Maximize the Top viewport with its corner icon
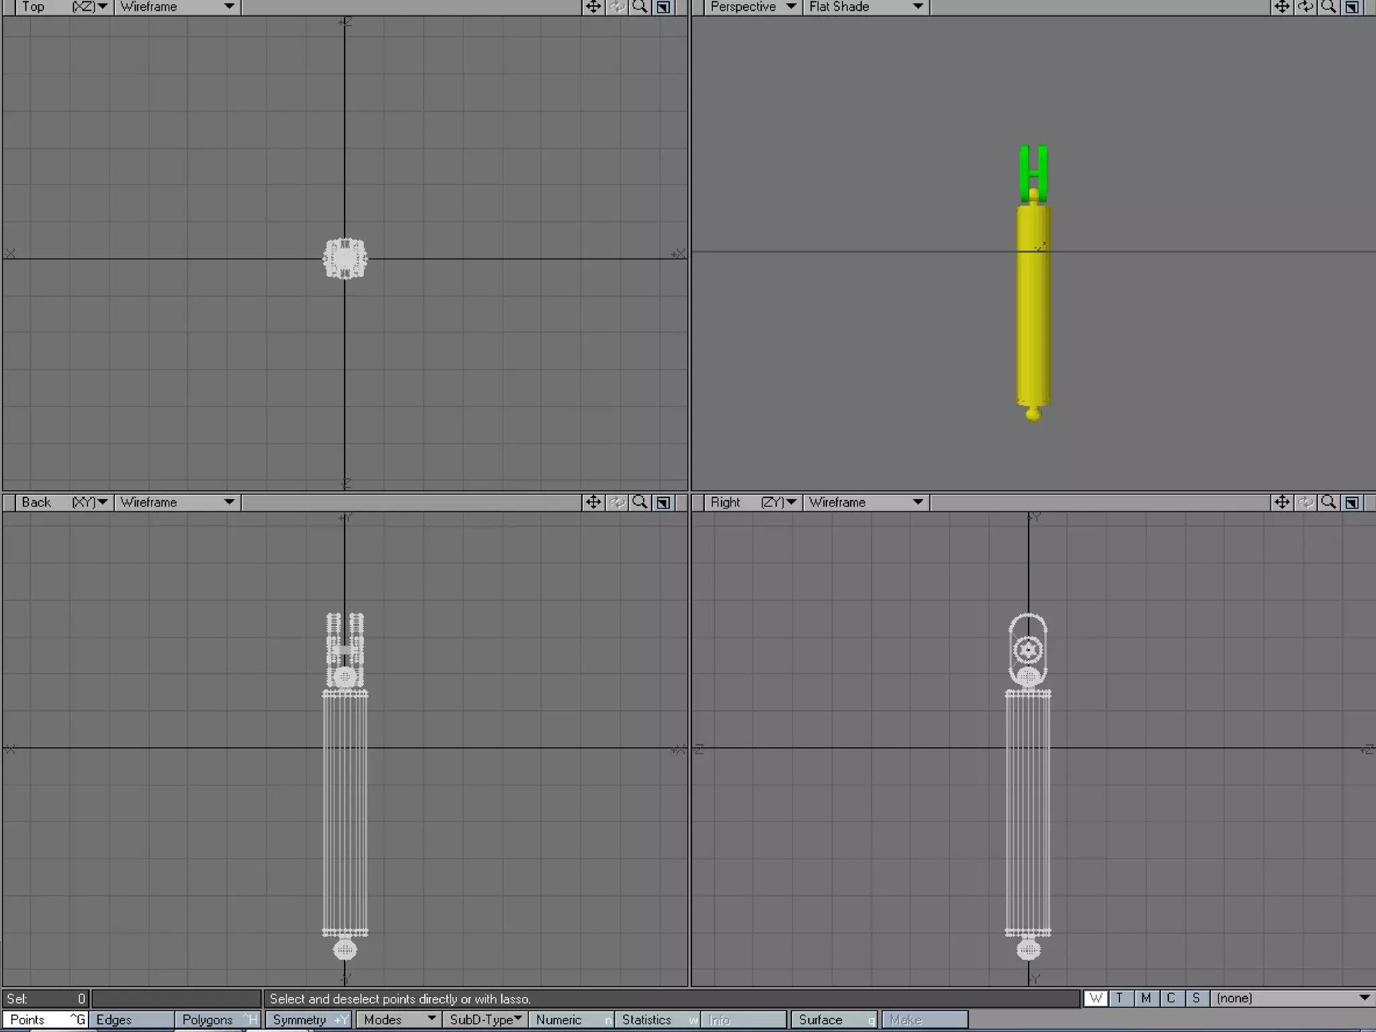The height and width of the screenshot is (1032, 1376). point(663,7)
